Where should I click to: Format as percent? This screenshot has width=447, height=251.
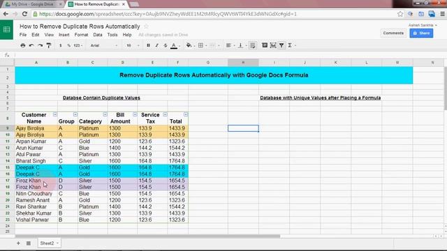(x=68, y=45)
